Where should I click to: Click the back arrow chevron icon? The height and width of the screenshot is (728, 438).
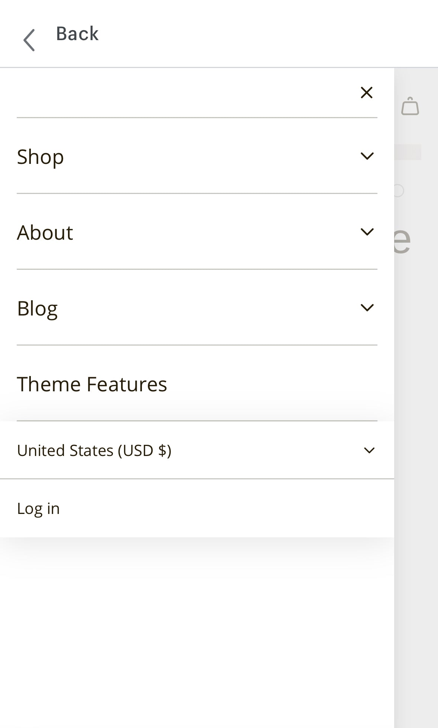pyautogui.click(x=29, y=40)
